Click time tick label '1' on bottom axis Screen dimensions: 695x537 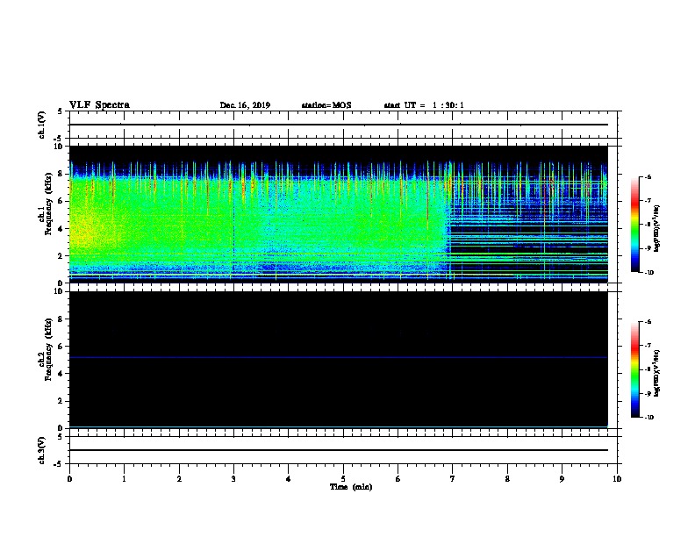[x=124, y=479]
